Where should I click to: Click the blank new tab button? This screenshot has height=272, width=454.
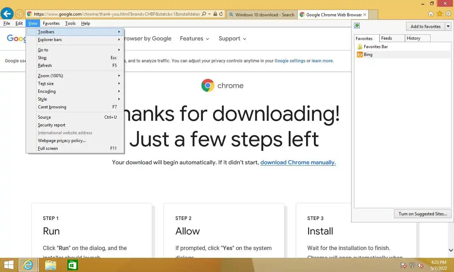pos(373,15)
